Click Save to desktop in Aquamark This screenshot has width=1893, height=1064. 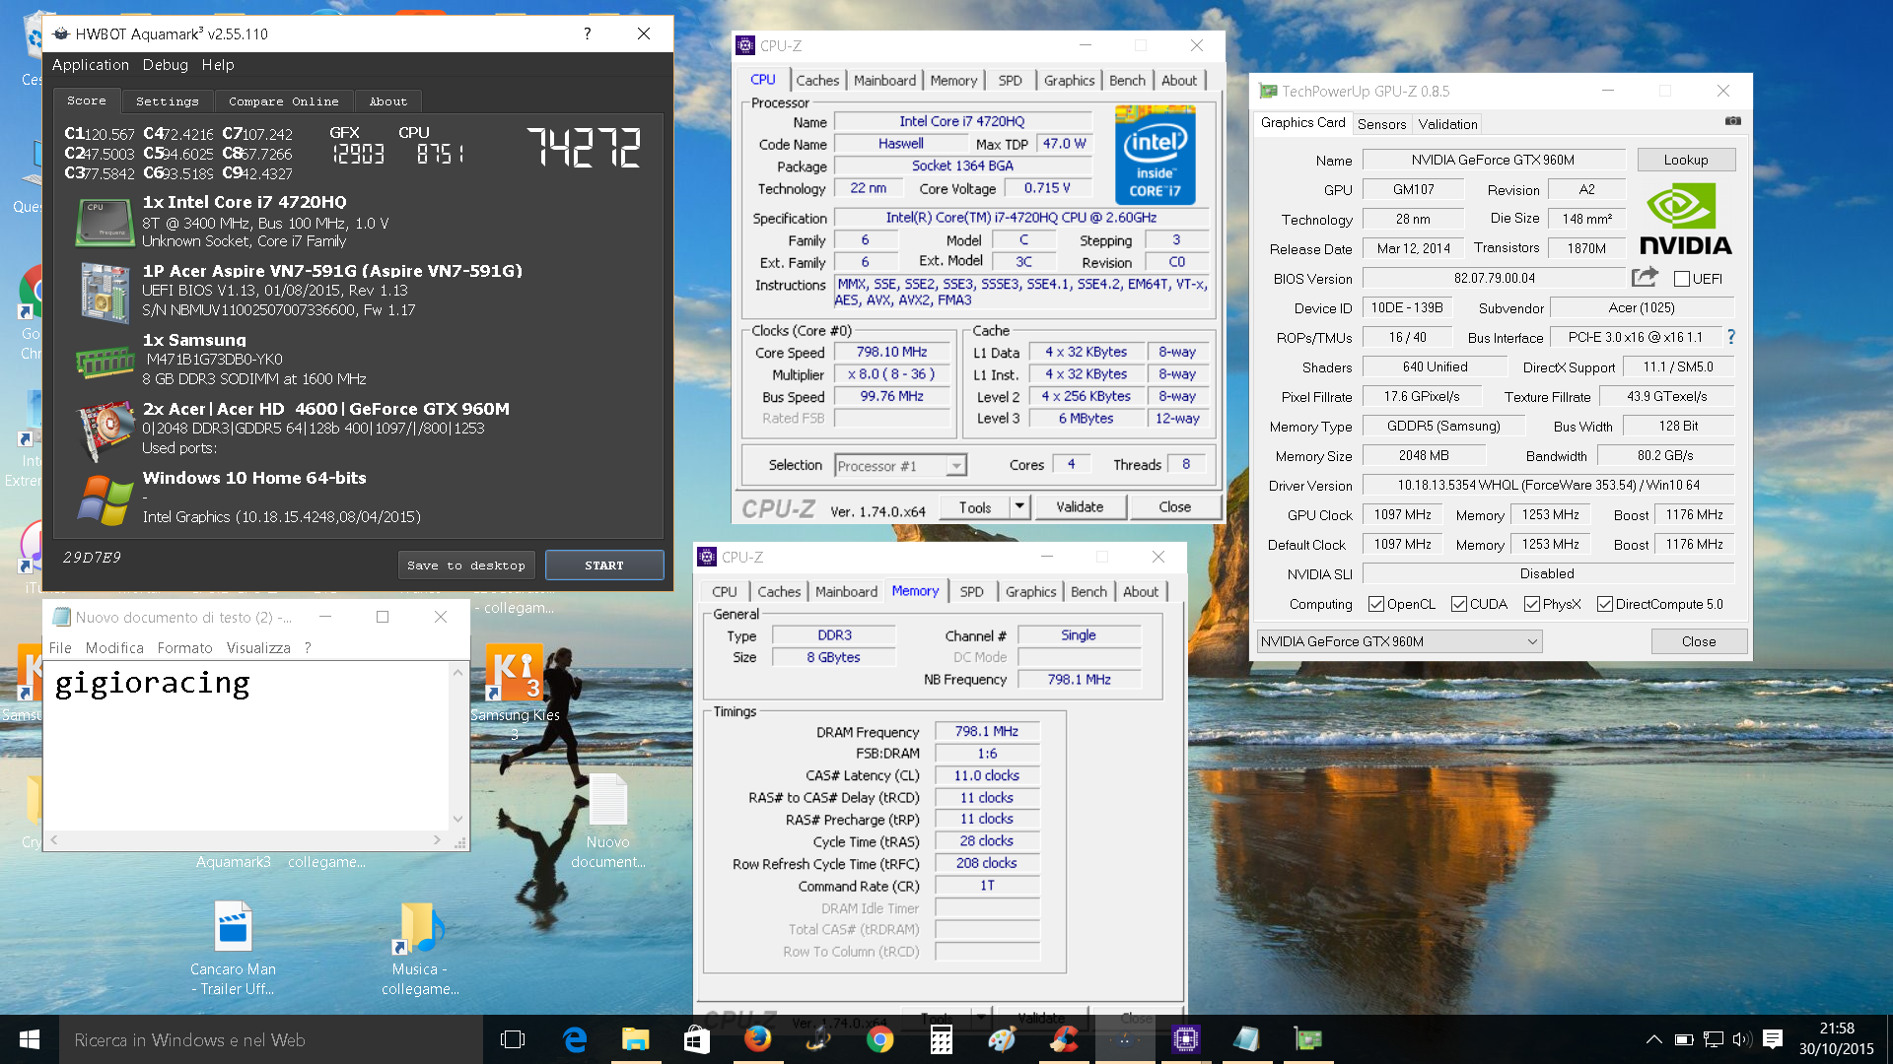tap(466, 565)
